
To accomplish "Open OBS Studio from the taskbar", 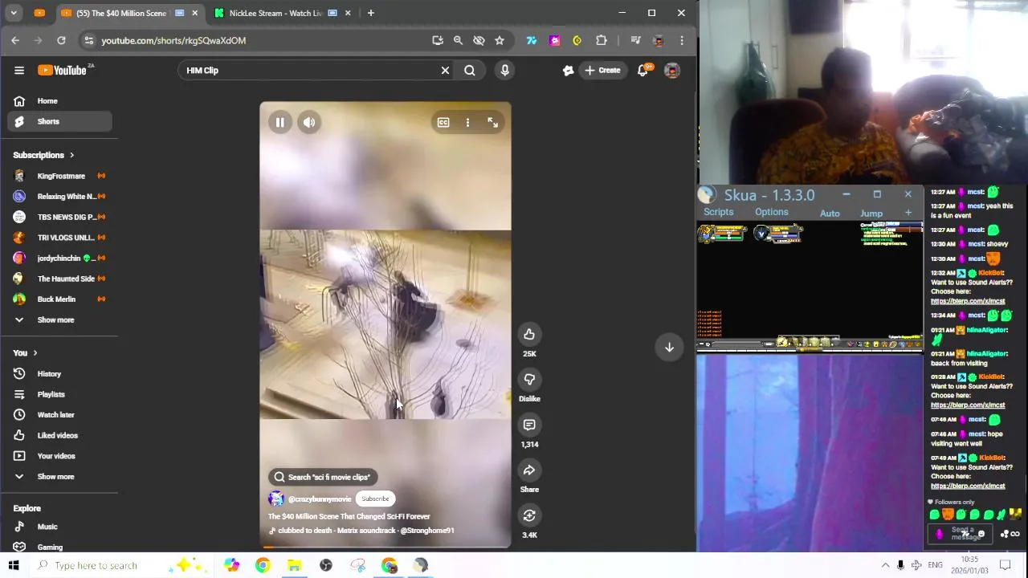I will tap(326, 565).
